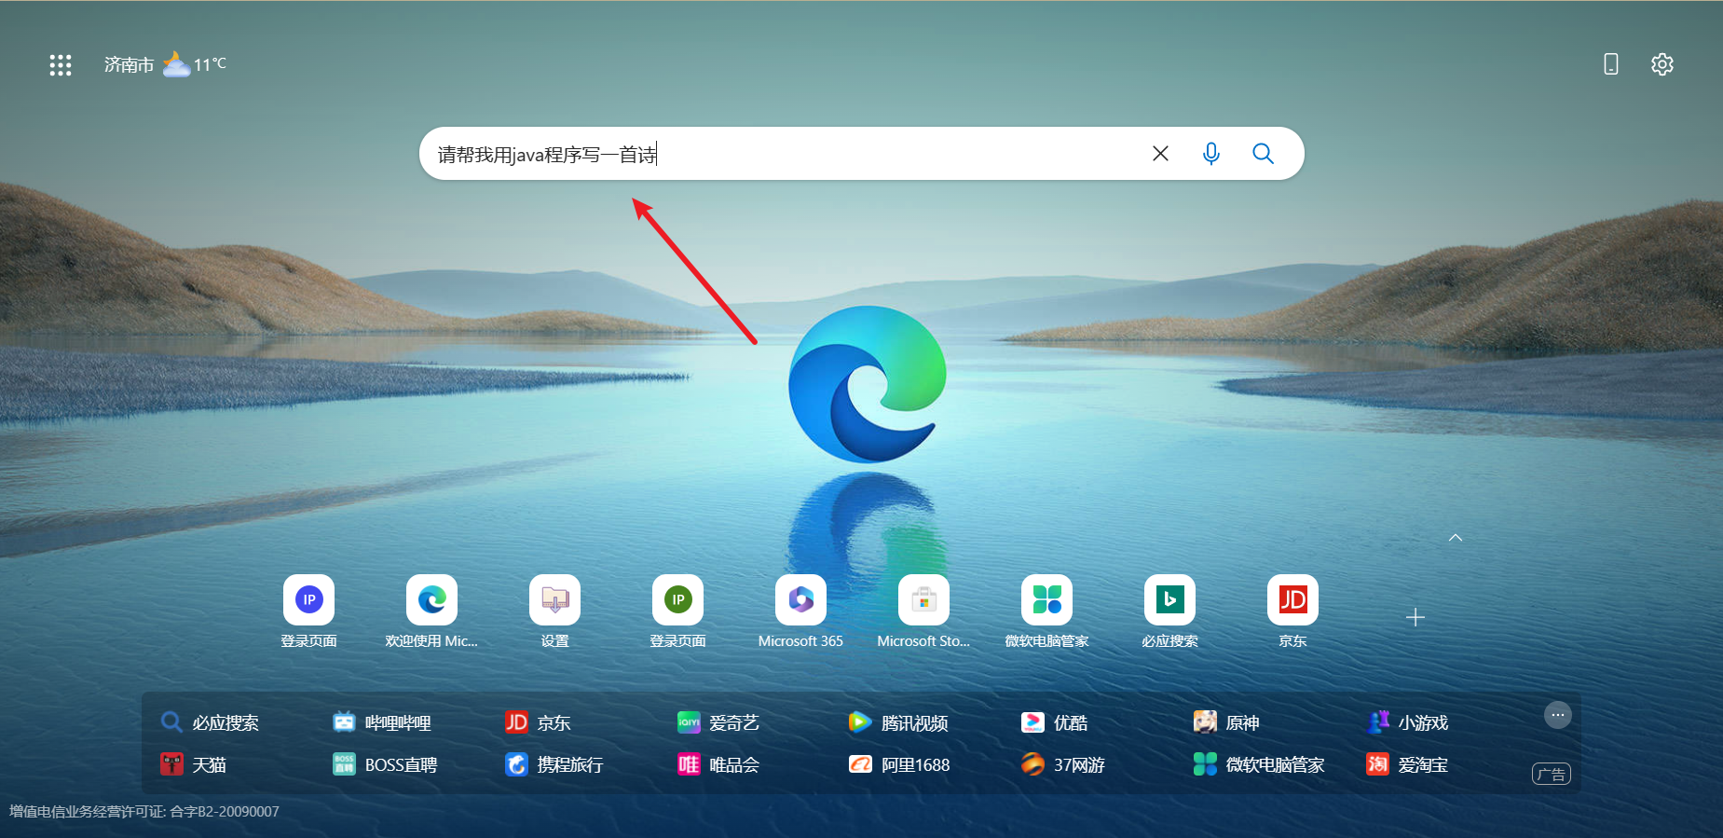
Task: Open first 登录页面 tile with blue IP icon
Action: (309, 611)
